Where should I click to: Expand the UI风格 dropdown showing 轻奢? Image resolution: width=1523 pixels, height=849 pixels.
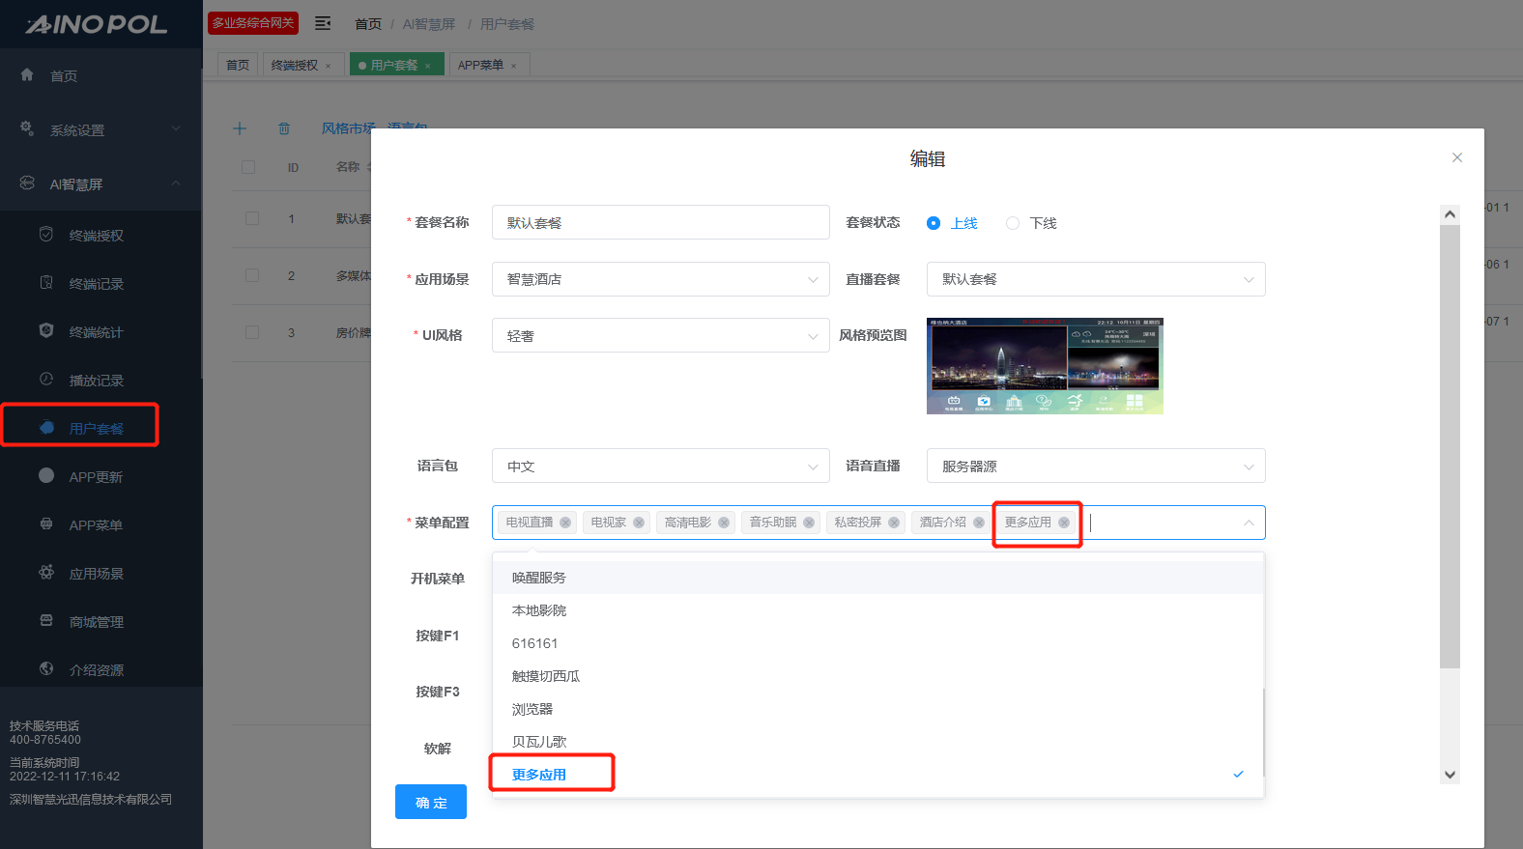click(x=660, y=336)
